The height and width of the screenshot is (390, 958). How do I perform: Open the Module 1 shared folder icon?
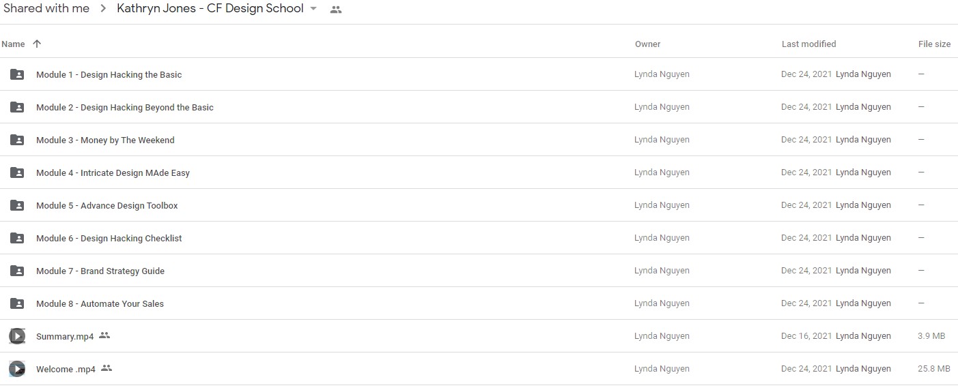[17, 74]
